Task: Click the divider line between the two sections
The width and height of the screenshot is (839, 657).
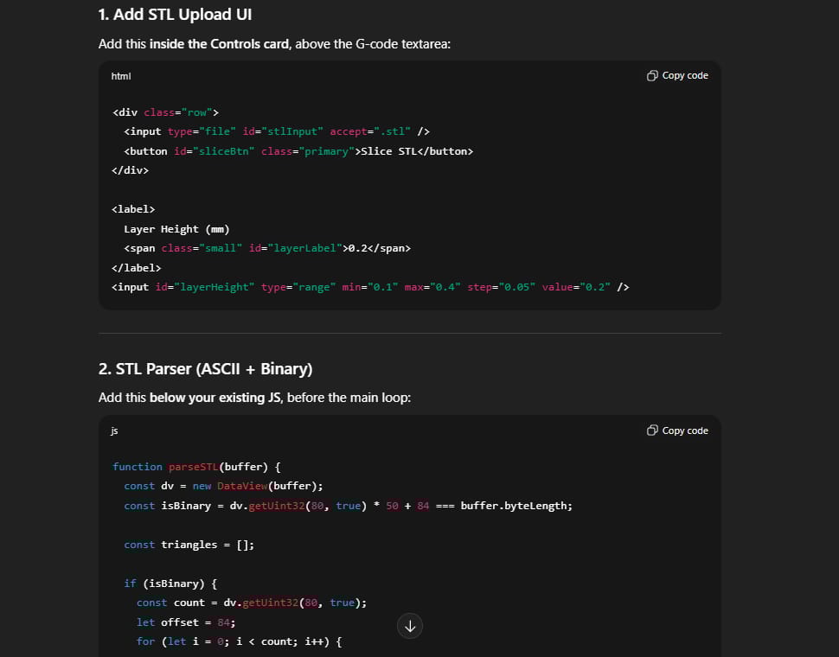Action: pos(409,335)
